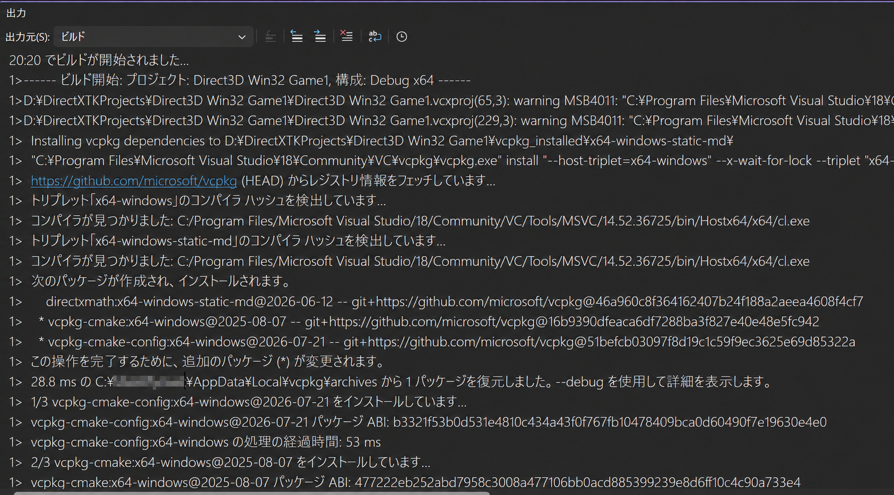Screen dimensions: 894x495
Task: Click the 'トリプレット「x64-windows-static-md」' compiler hash line
Action: tap(227, 241)
